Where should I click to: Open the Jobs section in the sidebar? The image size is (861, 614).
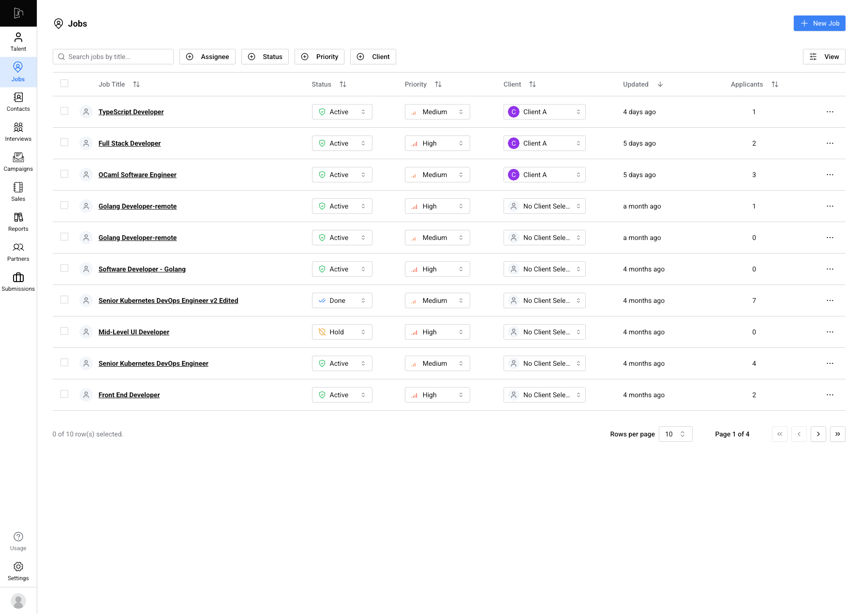pos(18,72)
